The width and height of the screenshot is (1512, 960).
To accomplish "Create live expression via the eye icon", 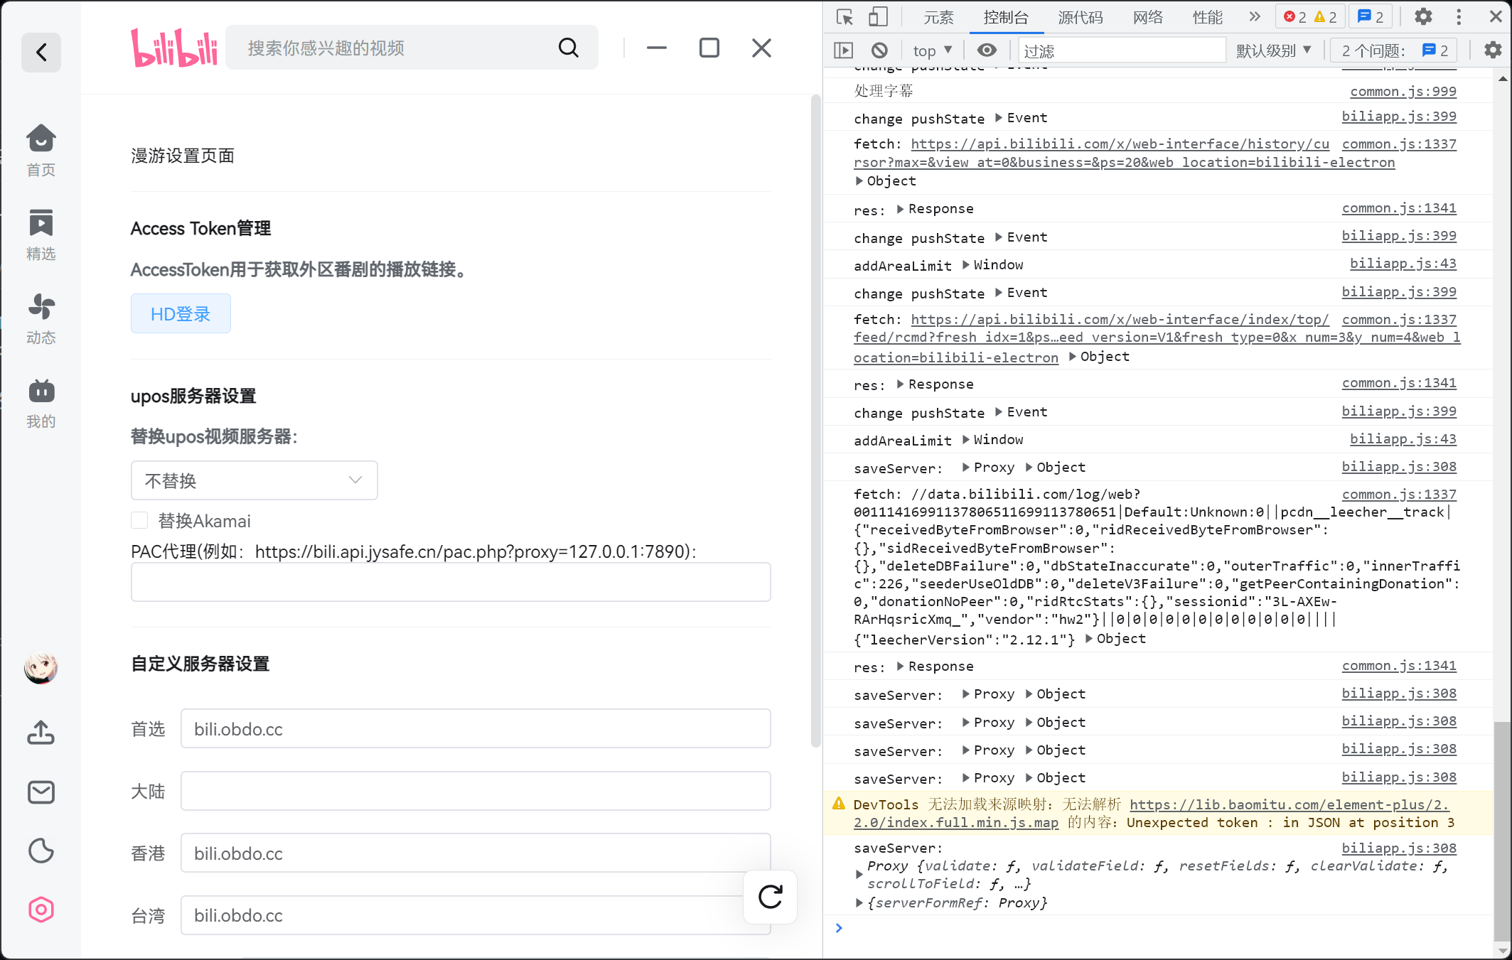I will (987, 50).
